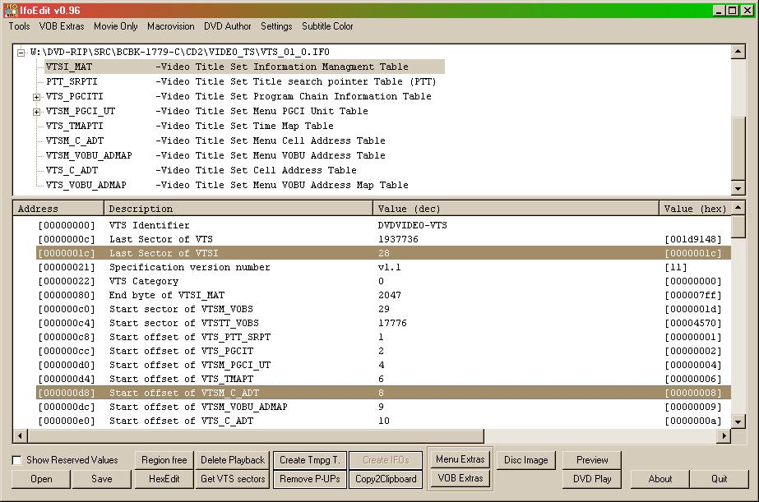This screenshot has height=502, width=759.
Task: Click the Disc Image button
Action: (526, 460)
